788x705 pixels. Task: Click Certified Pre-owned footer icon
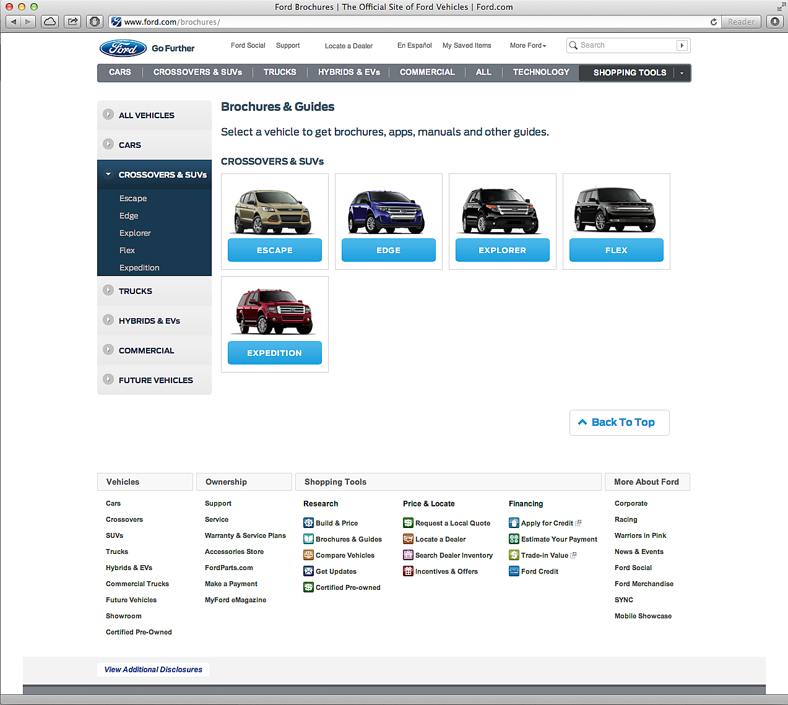tap(308, 587)
